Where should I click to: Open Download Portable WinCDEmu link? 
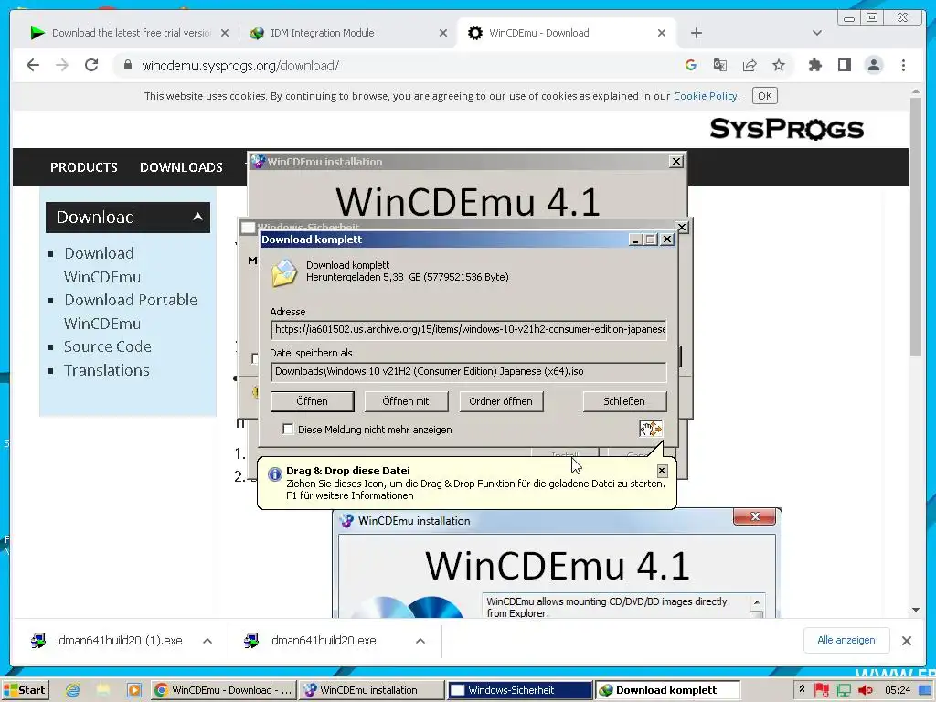click(x=130, y=312)
